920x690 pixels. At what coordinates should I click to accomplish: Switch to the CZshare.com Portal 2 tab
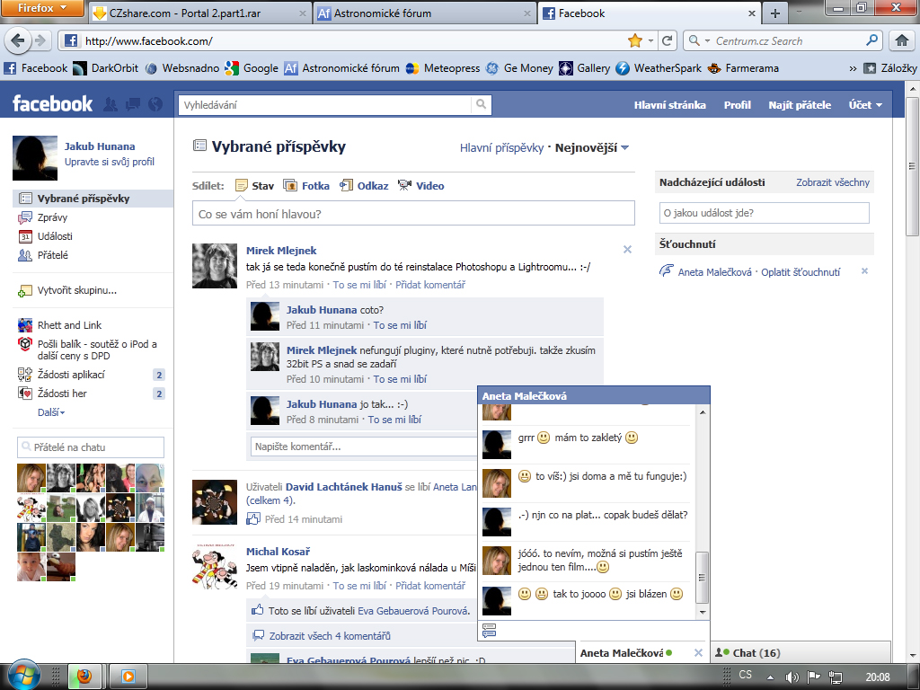pyautogui.click(x=199, y=13)
